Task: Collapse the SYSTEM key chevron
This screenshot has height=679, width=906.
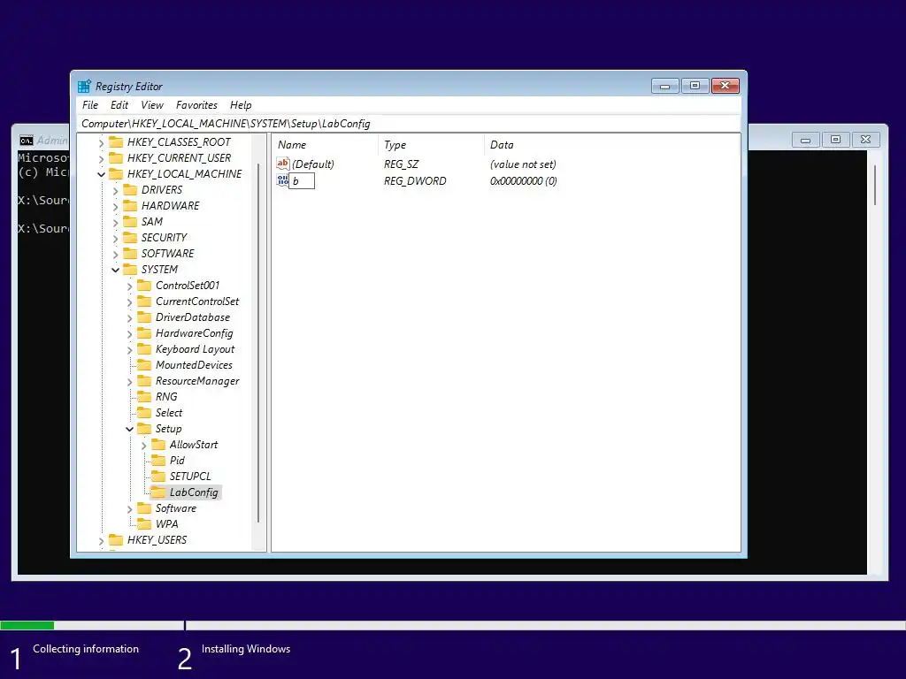Action: [x=115, y=270]
